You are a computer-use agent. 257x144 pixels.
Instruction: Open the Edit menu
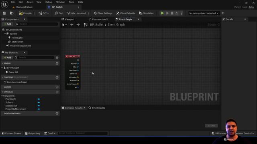20,2
